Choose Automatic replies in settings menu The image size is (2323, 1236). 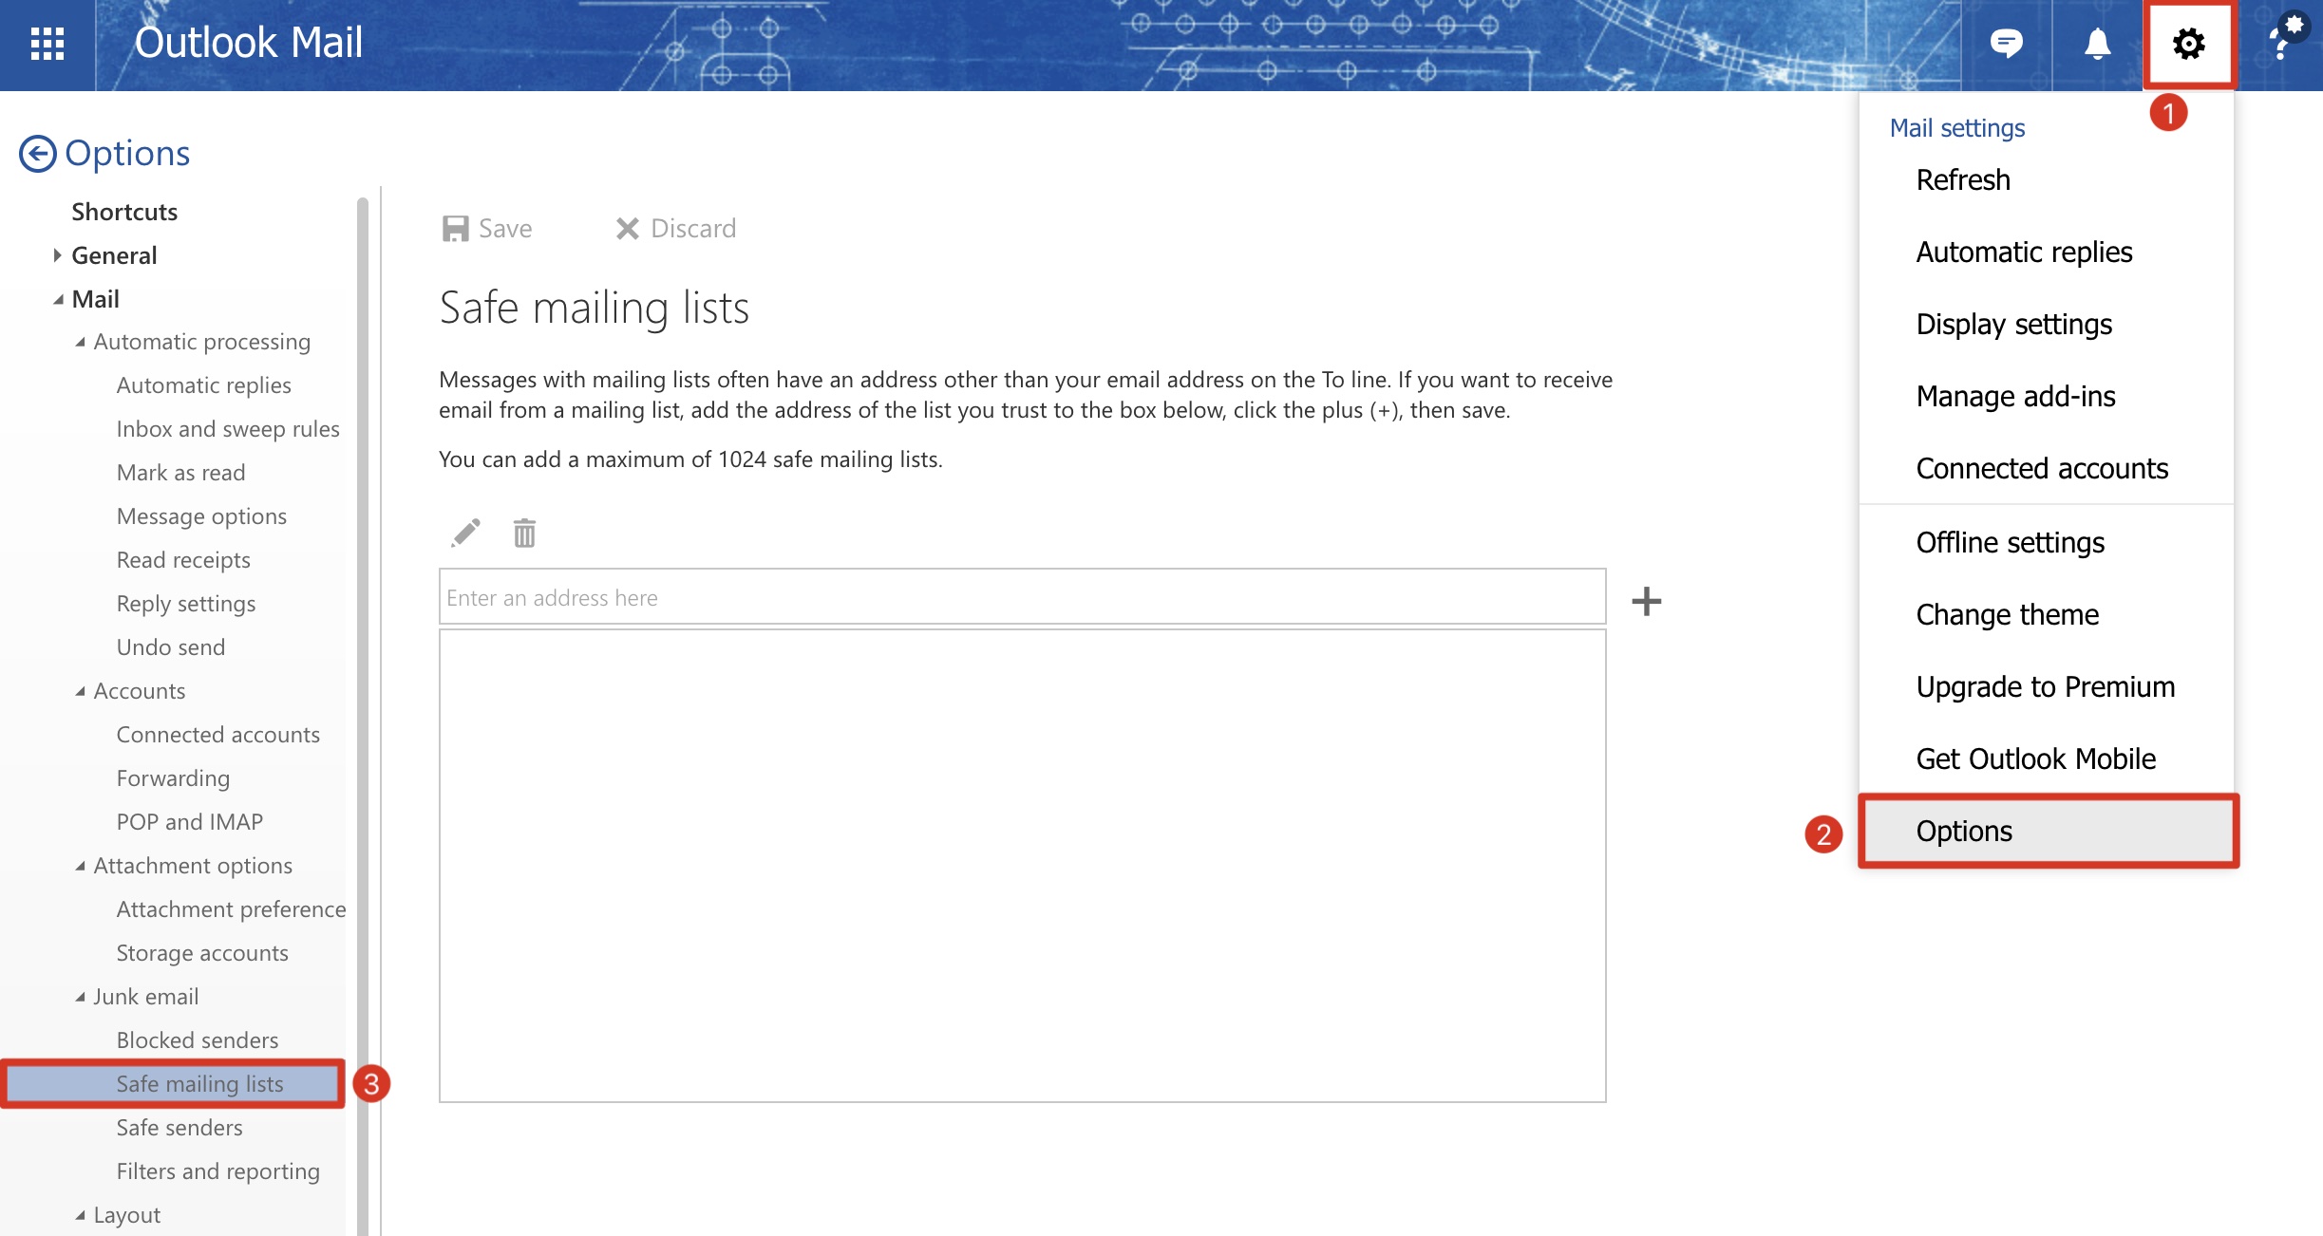pos(2024,253)
